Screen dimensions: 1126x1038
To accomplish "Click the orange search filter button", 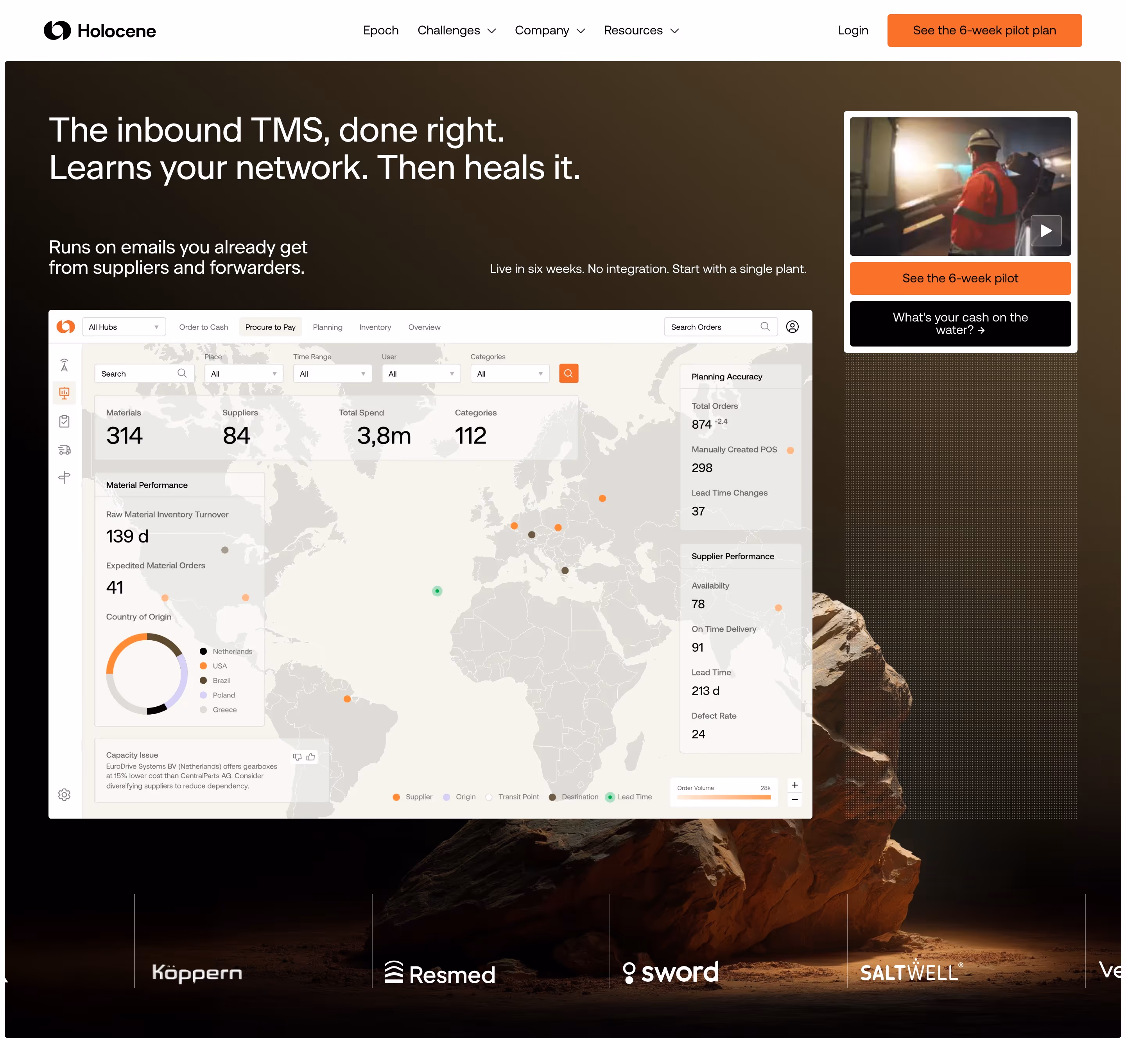I will (x=568, y=373).
